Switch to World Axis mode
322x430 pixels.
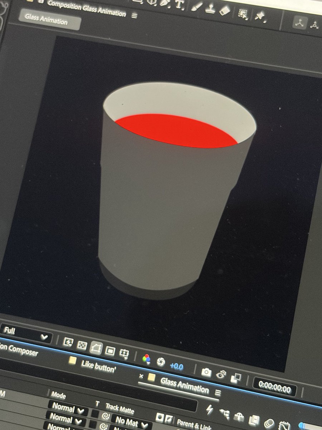(x=315, y=25)
